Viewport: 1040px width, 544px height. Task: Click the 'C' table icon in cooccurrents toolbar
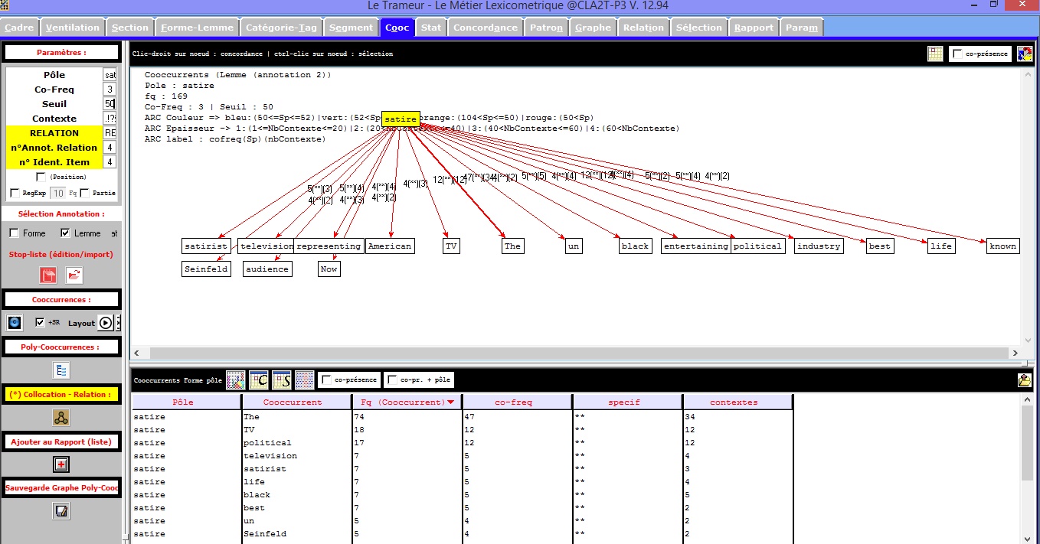click(x=259, y=379)
